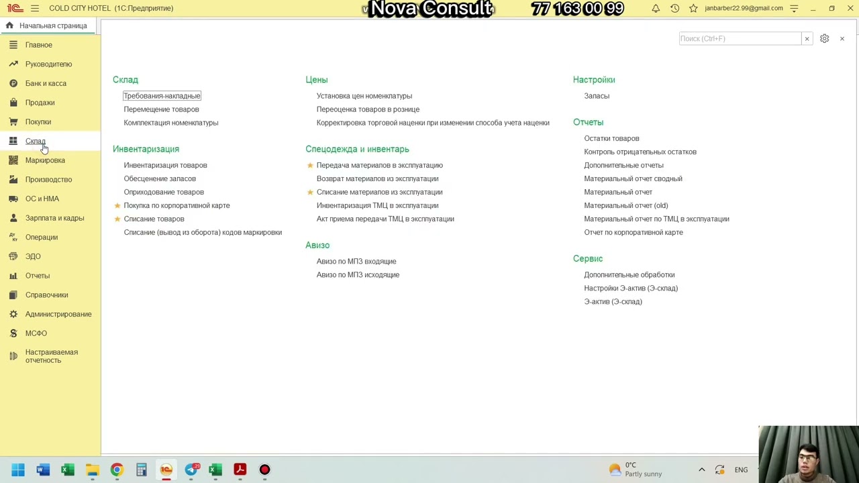Open the notifications bell in the title bar
Viewport: 859px width, 483px height.
[656, 8]
